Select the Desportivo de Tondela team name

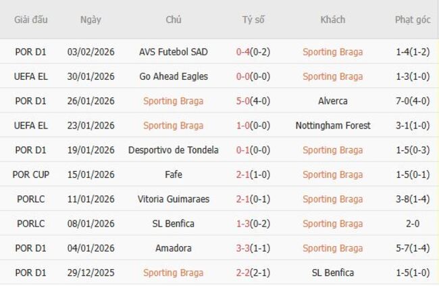[x=173, y=150]
